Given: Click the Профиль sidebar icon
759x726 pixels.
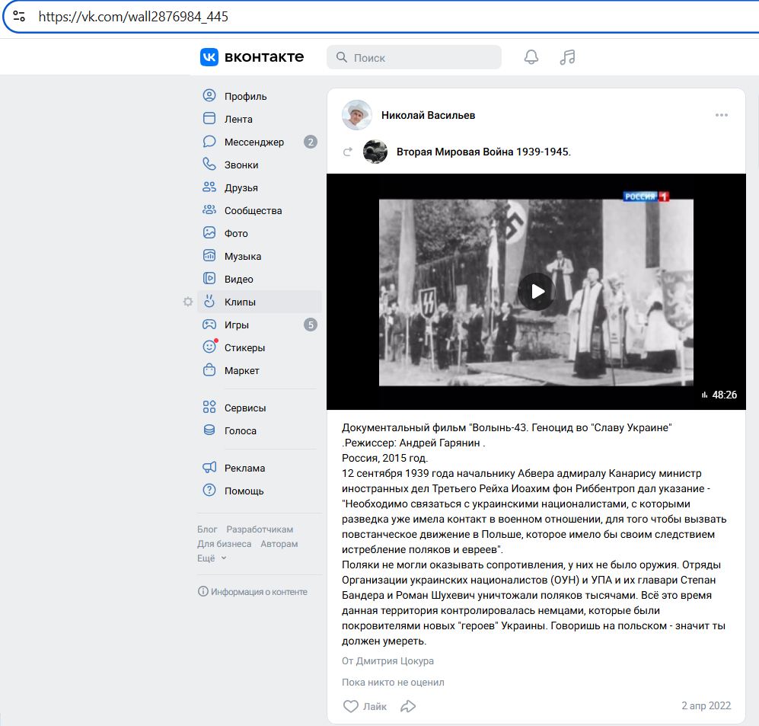Looking at the screenshot, I should coord(209,95).
